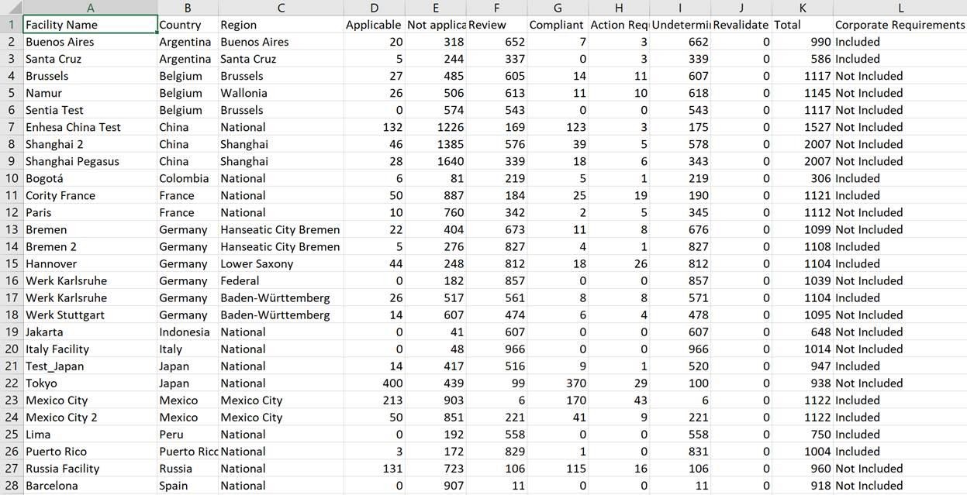Select the Facility Name header cell
Screen dimensions: 967x495
90,25
